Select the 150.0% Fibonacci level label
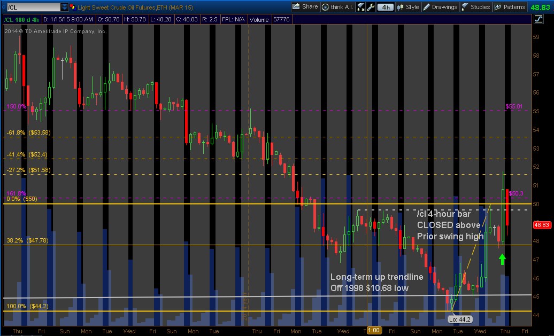 tap(17, 106)
